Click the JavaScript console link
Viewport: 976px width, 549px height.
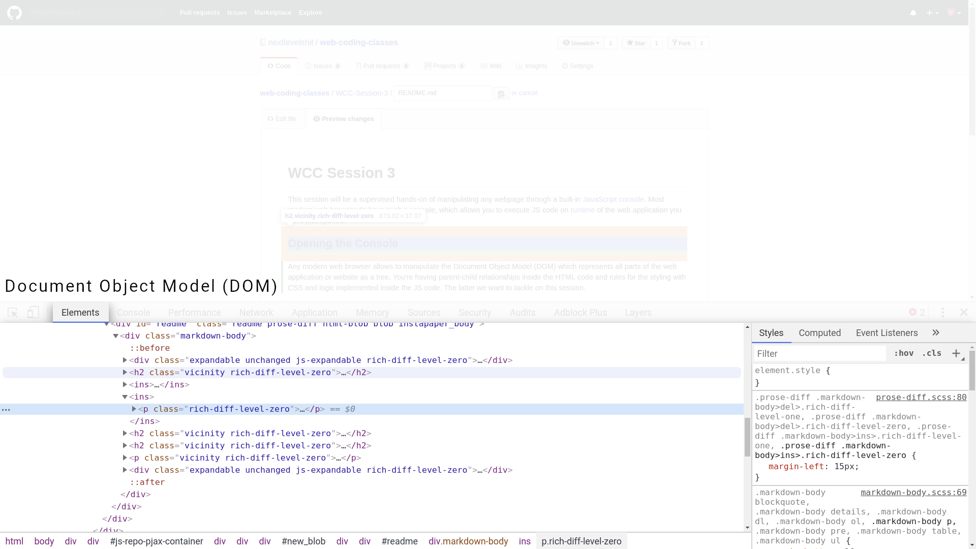(x=613, y=199)
